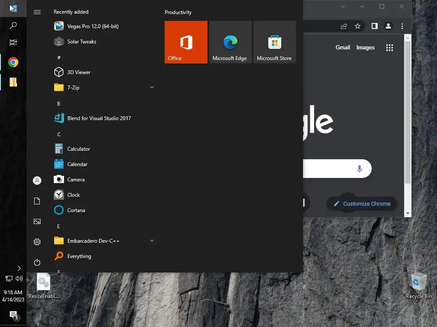Click Customize Chrome button

pos(362,204)
